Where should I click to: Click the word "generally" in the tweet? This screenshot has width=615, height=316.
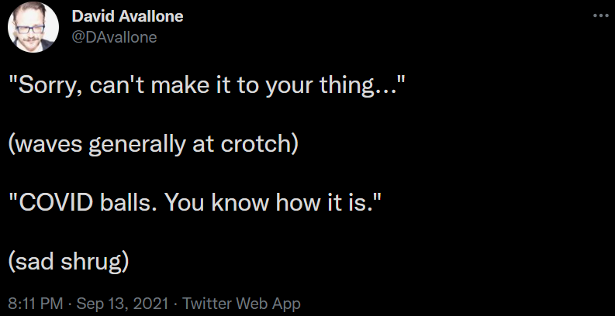(x=137, y=145)
